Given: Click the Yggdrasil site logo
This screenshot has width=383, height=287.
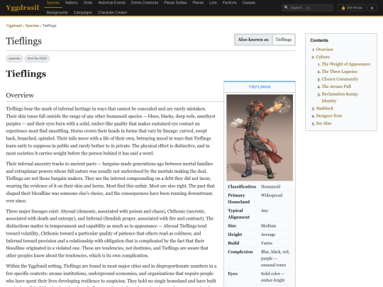Looking at the screenshot, I should tap(22, 8).
